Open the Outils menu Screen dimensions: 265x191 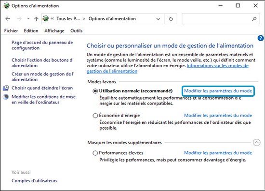click(x=77, y=30)
